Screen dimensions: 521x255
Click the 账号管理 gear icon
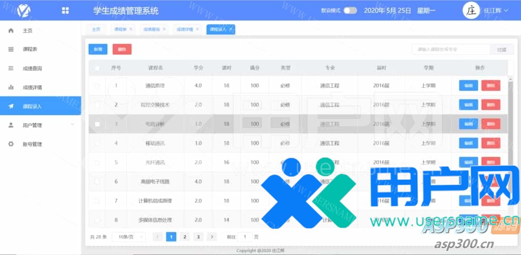[x=11, y=144]
